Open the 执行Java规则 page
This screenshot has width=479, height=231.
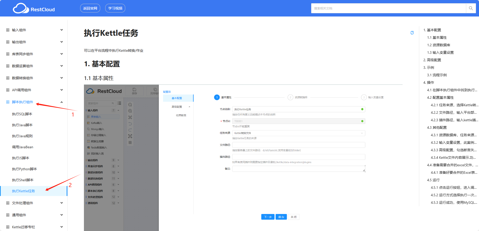(22, 136)
